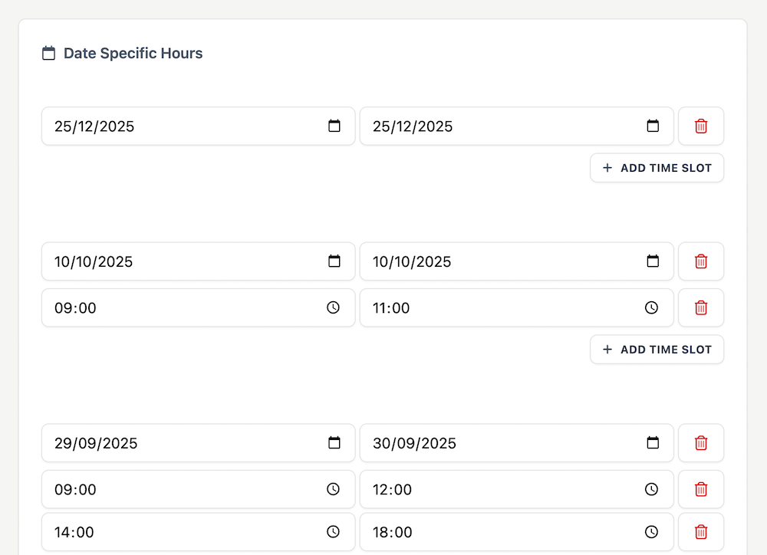Remove the 09:00 to 11:00 time slot
This screenshot has width=767, height=555.
(700, 307)
